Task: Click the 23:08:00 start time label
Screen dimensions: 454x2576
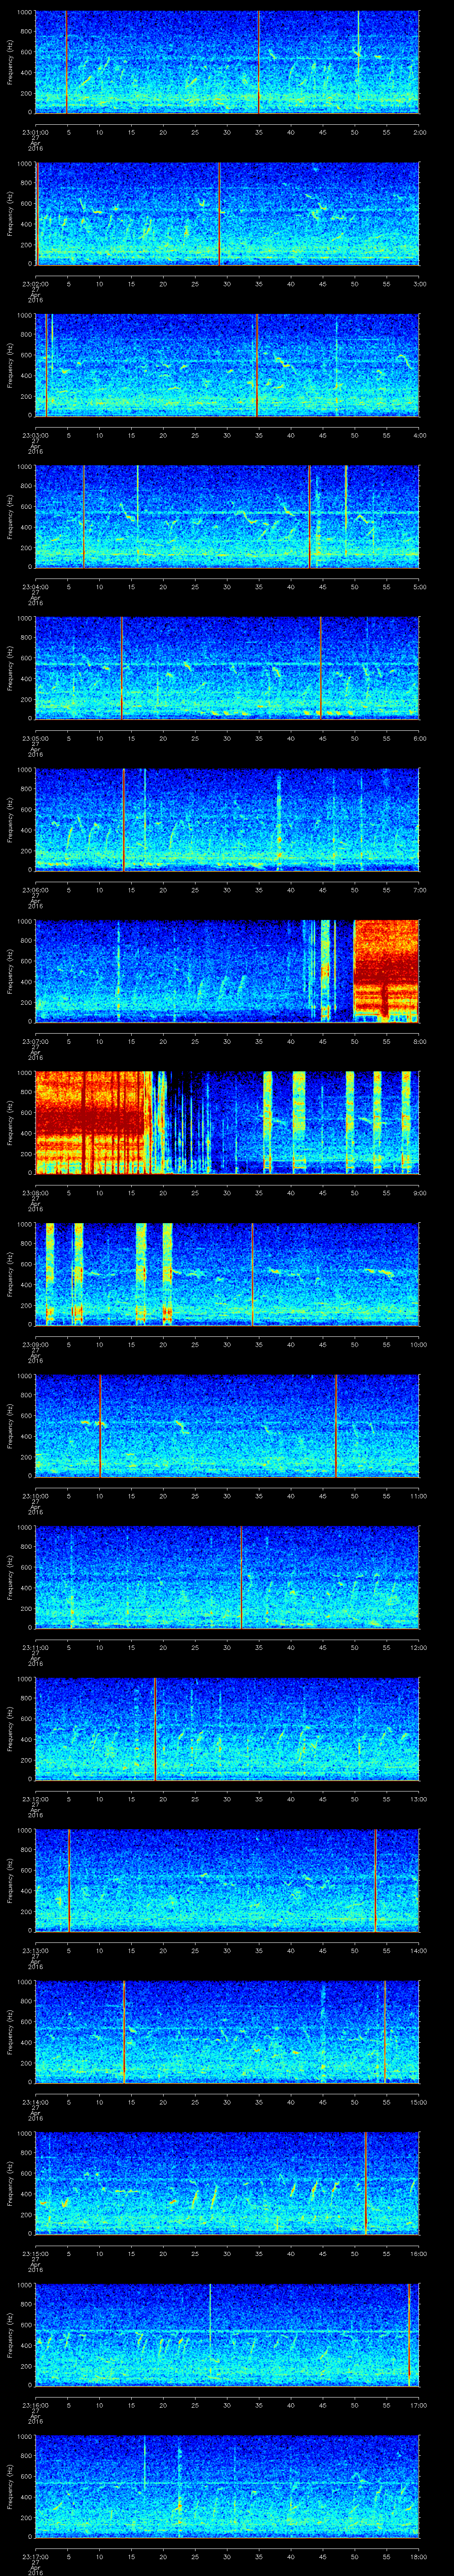Action: pos(35,1192)
